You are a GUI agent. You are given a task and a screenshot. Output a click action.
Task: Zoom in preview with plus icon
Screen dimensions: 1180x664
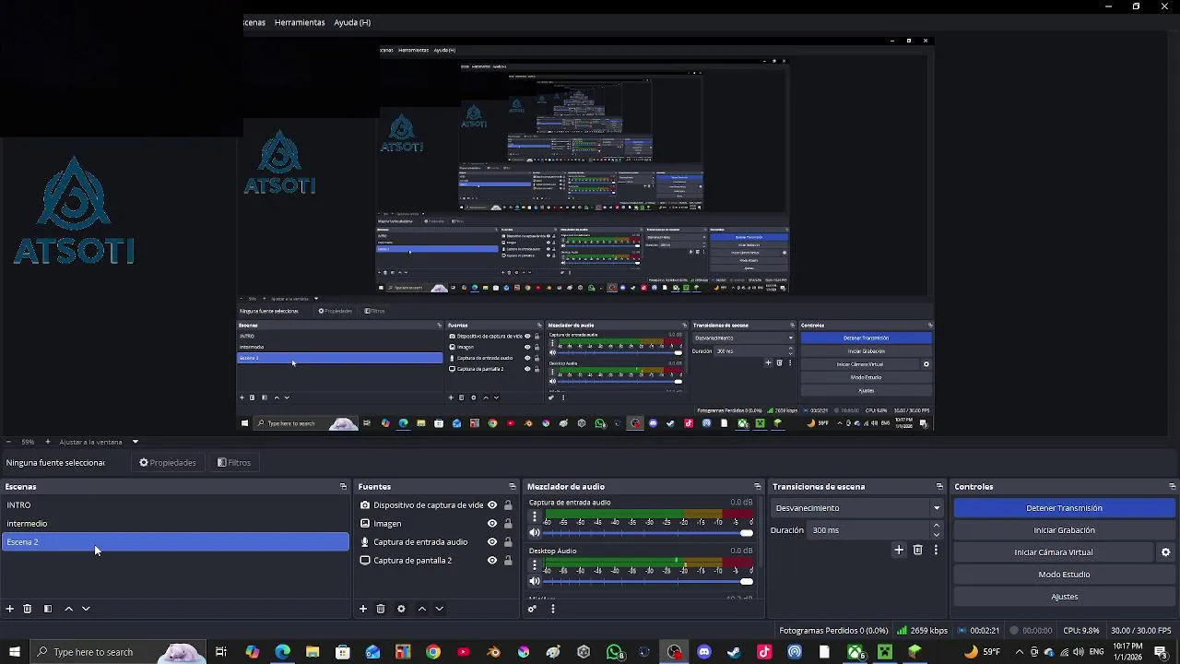point(48,442)
